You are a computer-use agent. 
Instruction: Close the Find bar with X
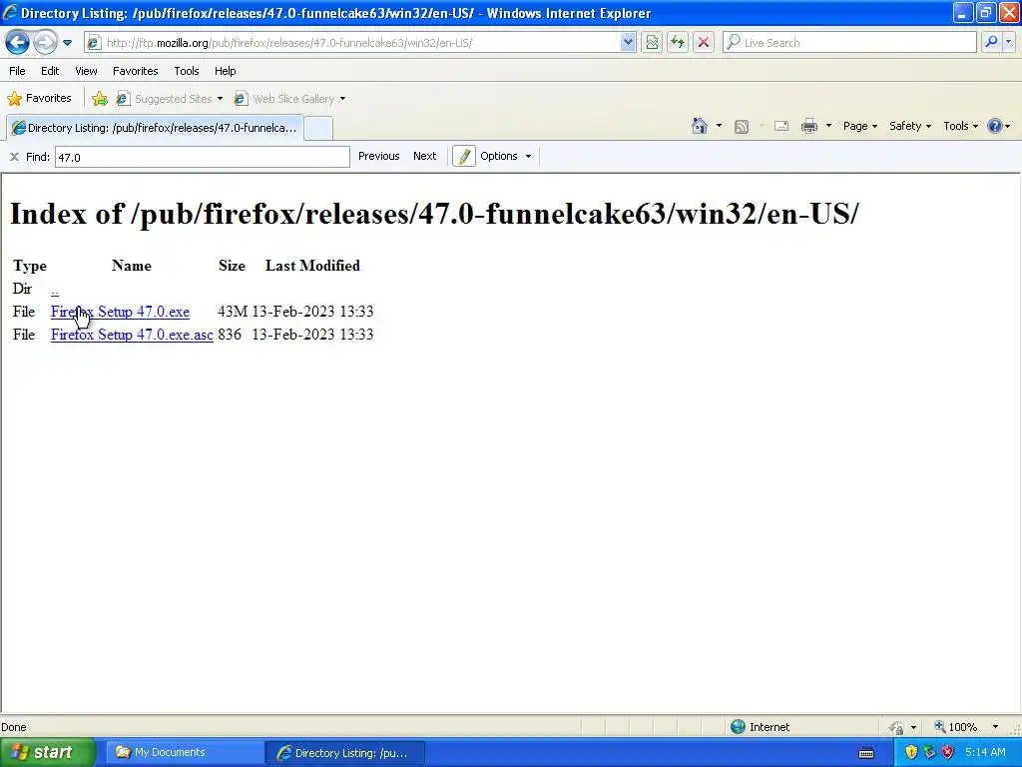(14, 157)
